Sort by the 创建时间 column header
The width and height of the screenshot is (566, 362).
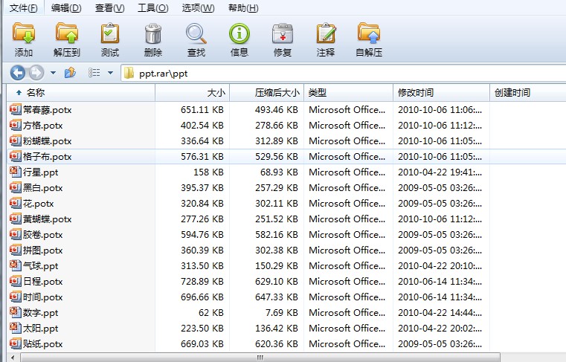click(x=528, y=92)
